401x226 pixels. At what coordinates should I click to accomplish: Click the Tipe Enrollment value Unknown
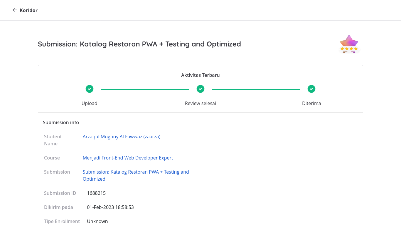click(97, 221)
